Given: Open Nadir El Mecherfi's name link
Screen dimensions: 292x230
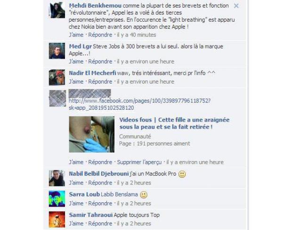Looking at the screenshot, I should point(92,73).
